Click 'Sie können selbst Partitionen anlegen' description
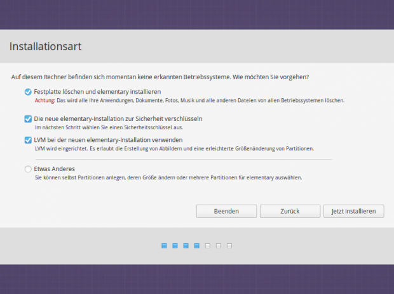 (168, 177)
